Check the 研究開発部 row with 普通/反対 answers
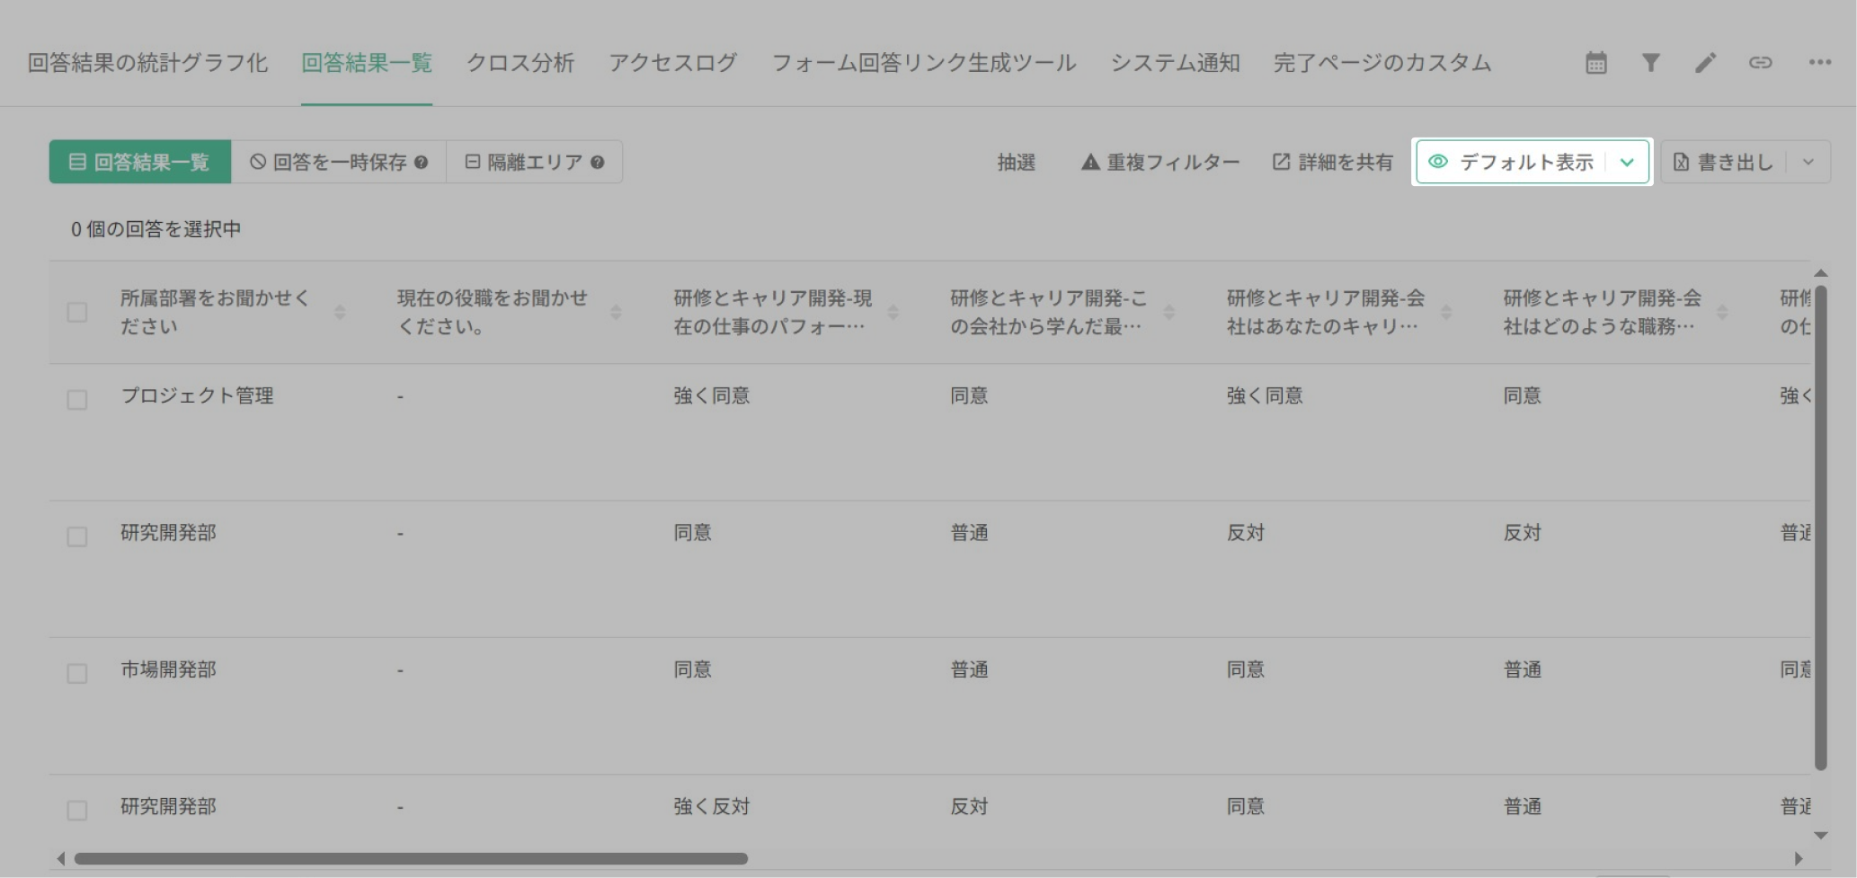The image size is (1857, 878). (77, 537)
